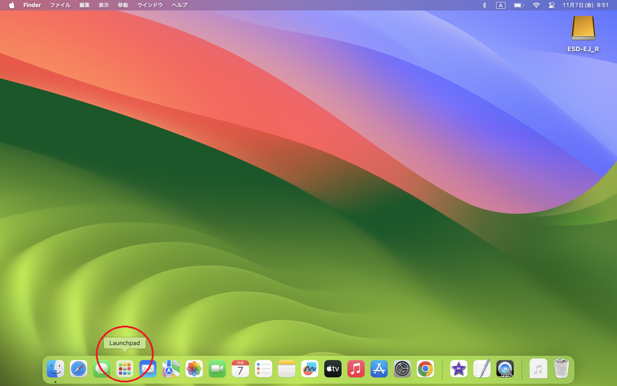Screen dimensions: 617x386
Task: Open the Wi-Fi status menu
Action: pos(536,5)
